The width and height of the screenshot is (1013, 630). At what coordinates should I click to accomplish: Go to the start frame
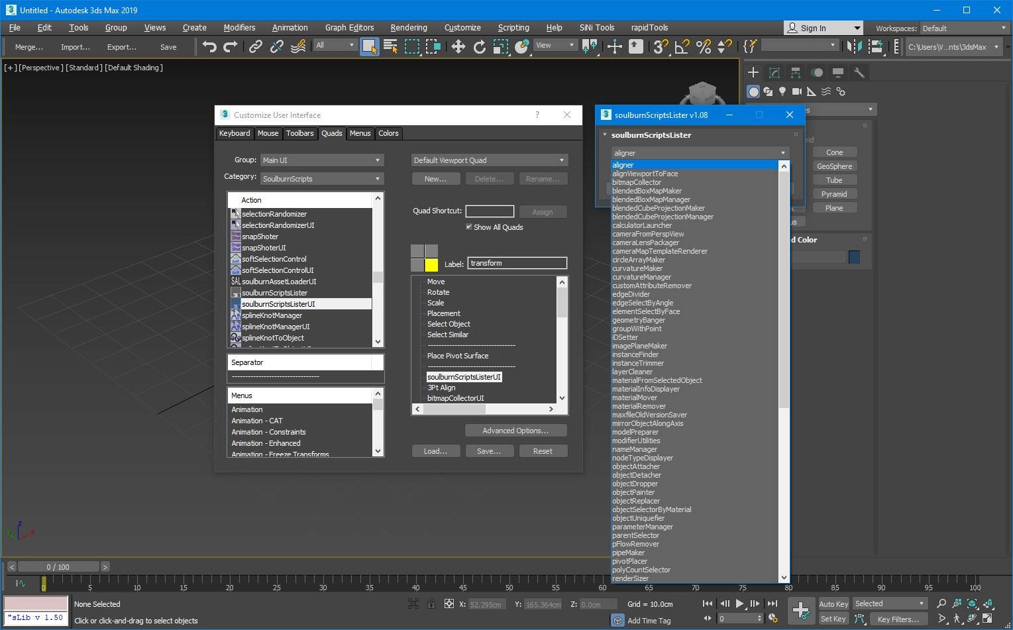click(708, 604)
